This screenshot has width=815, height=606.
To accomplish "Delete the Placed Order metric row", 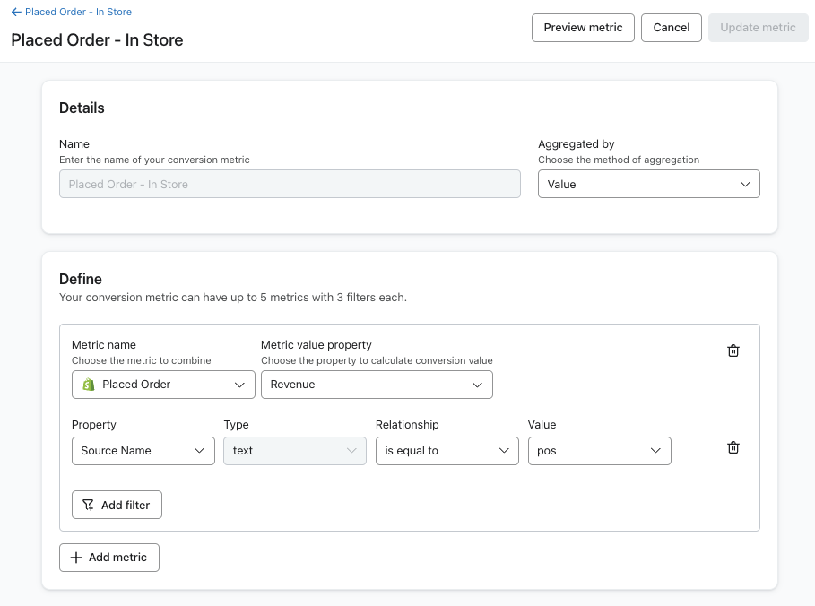I will tap(733, 351).
